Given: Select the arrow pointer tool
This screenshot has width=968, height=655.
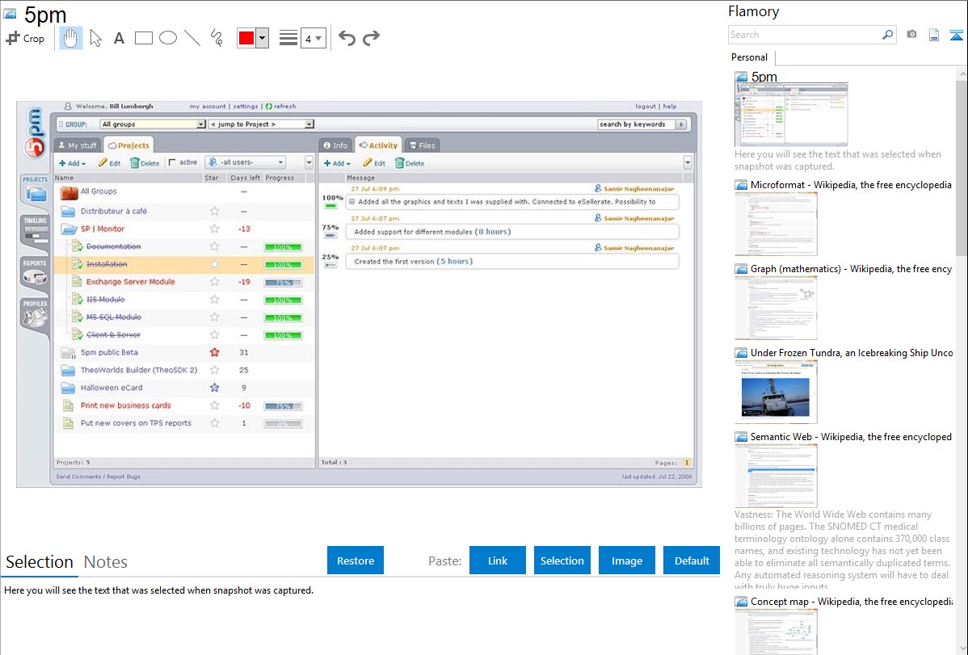Looking at the screenshot, I should [x=95, y=38].
